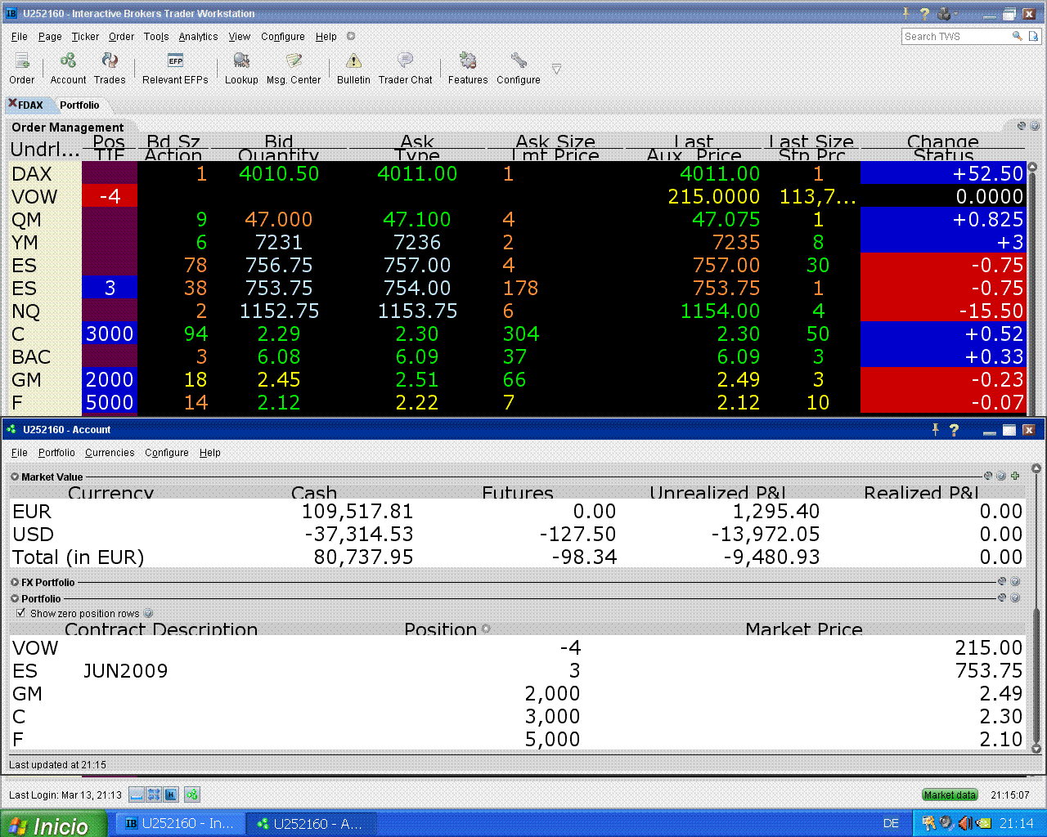Image resolution: width=1047 pixels, height=837 pixels.
Task: Open the Currencies menu in Account window
Action: (110, 452)
